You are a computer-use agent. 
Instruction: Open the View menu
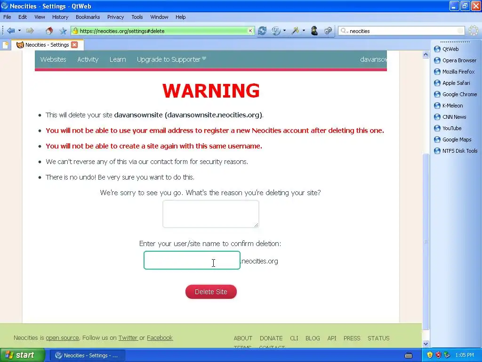(40, 17)
